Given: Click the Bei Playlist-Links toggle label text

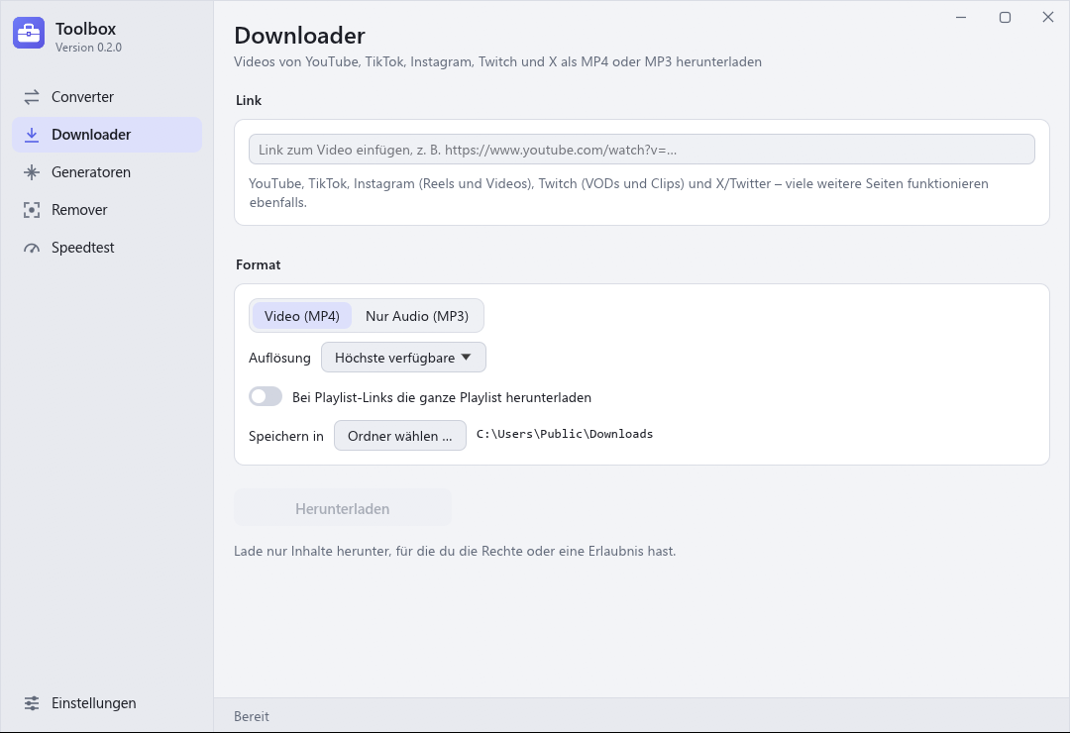Looking at the screenshot, I should click(442, 398).
